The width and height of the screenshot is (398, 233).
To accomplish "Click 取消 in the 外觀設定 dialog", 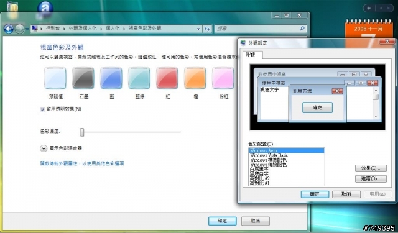I will 346,194.
